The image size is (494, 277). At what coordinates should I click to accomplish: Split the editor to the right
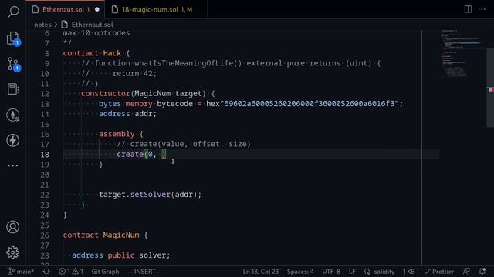[469, 9]
